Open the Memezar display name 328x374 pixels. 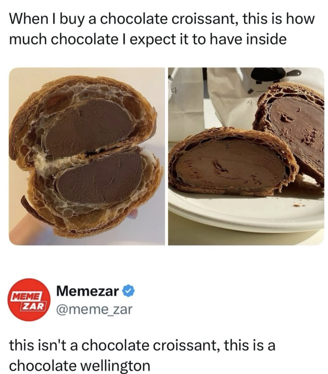[x=87, y=291]
